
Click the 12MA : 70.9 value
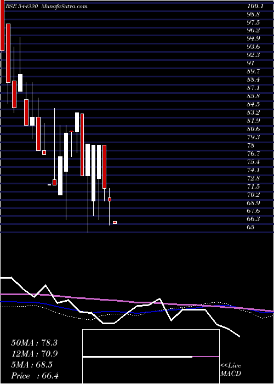coord(34,354)
